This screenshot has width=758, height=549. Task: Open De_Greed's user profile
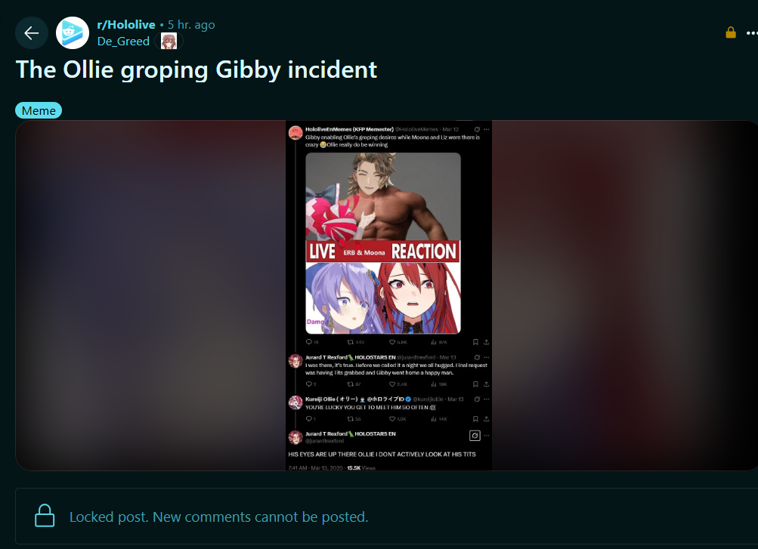pos(123,42)
